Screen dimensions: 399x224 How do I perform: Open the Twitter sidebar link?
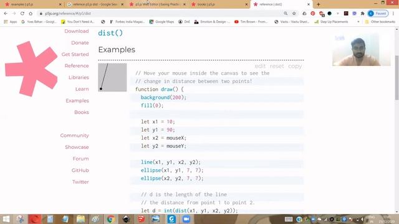(x=80, y=182)
